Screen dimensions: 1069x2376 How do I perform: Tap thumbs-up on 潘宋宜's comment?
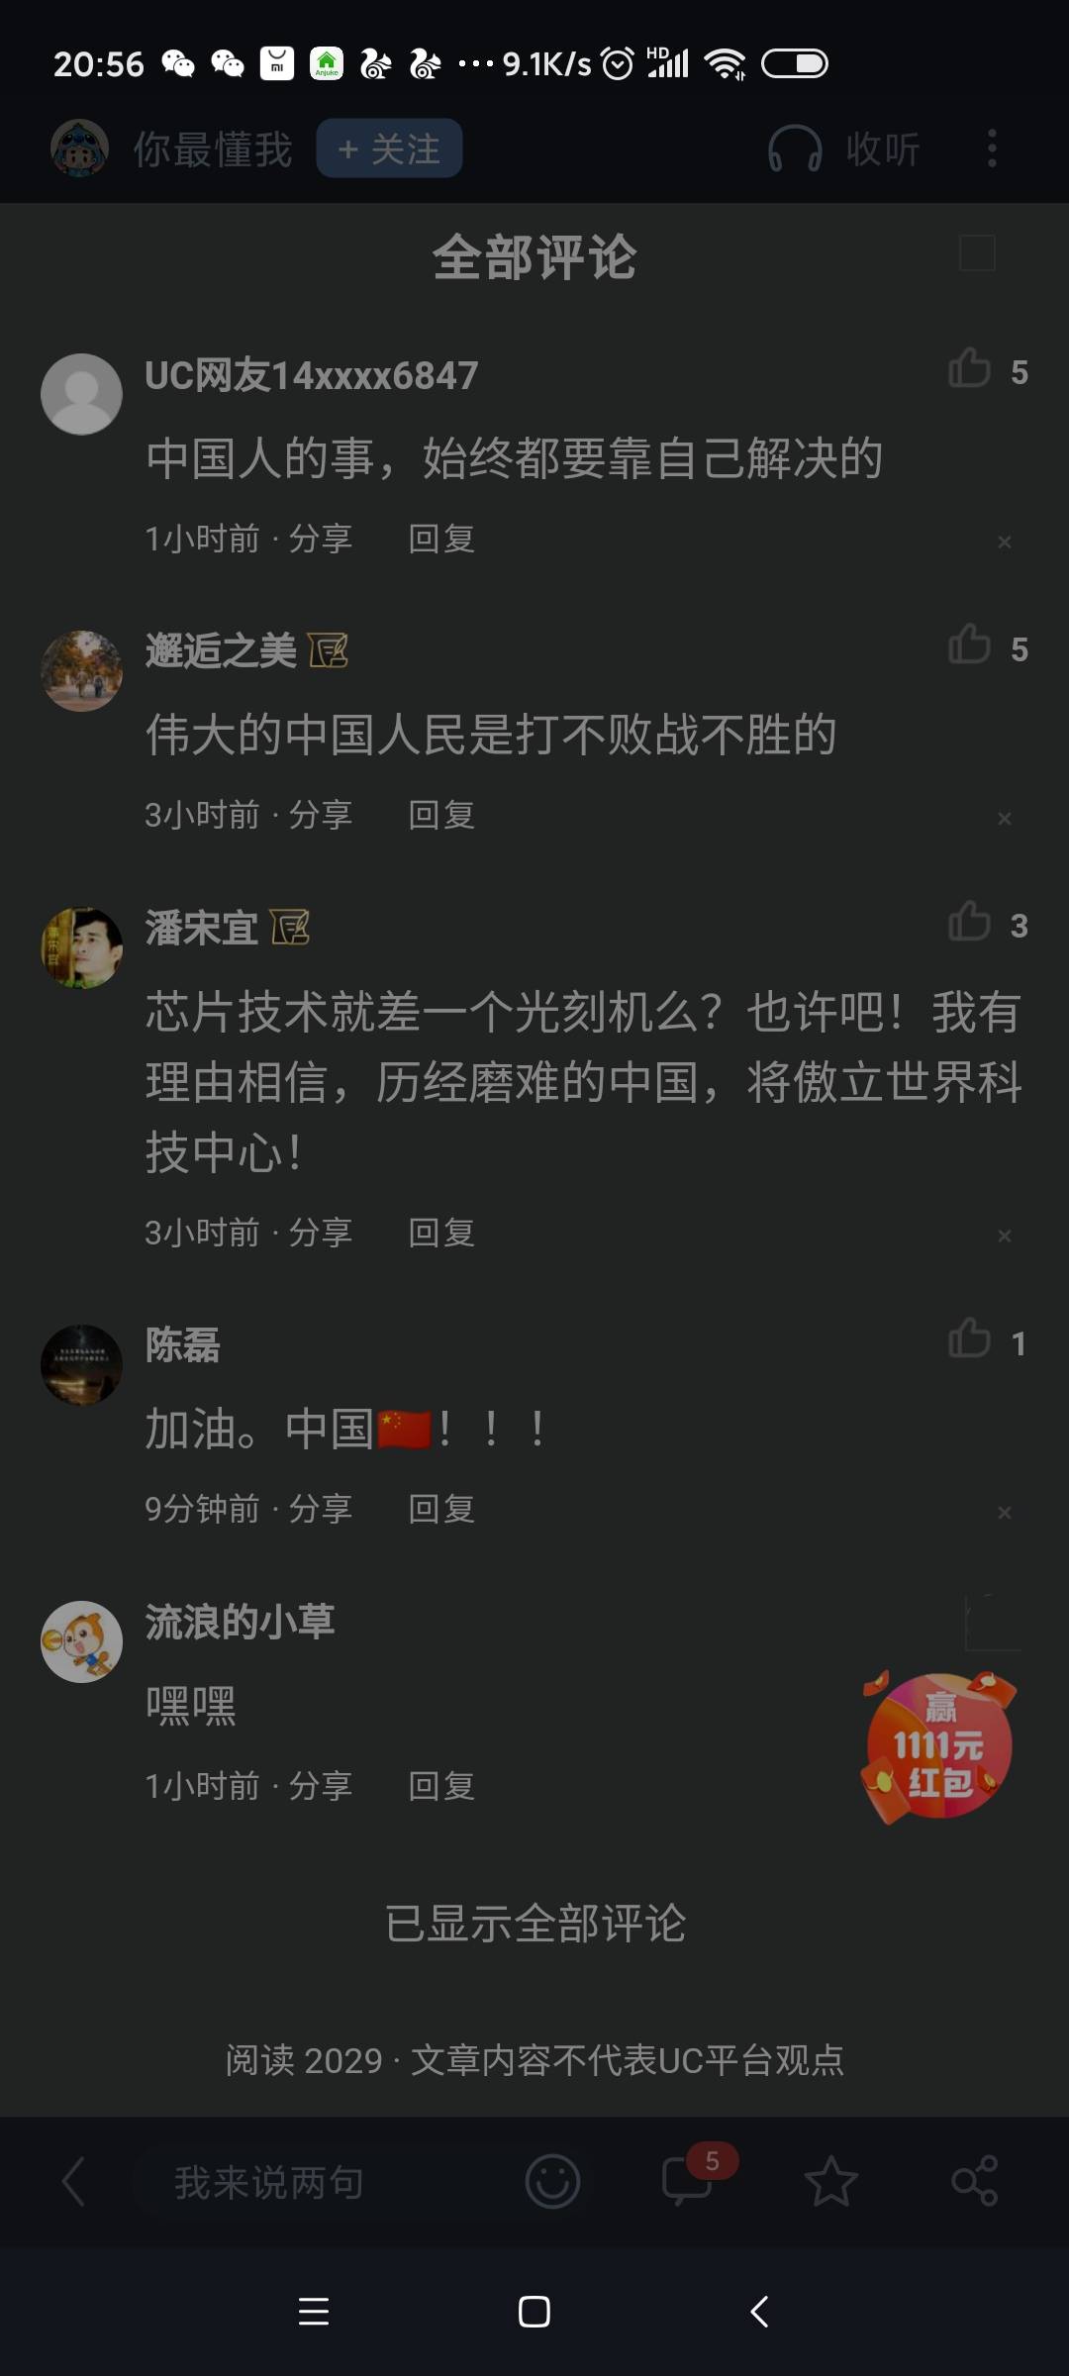970,922
